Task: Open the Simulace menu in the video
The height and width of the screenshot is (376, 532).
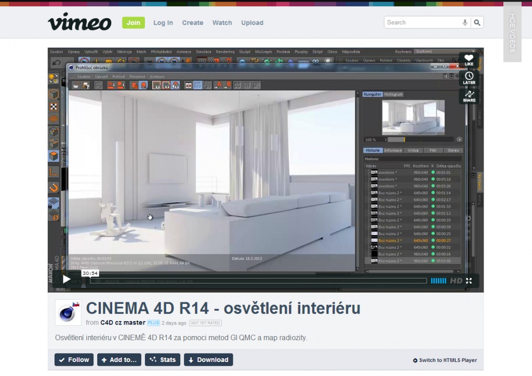Action: click(204, 52)
